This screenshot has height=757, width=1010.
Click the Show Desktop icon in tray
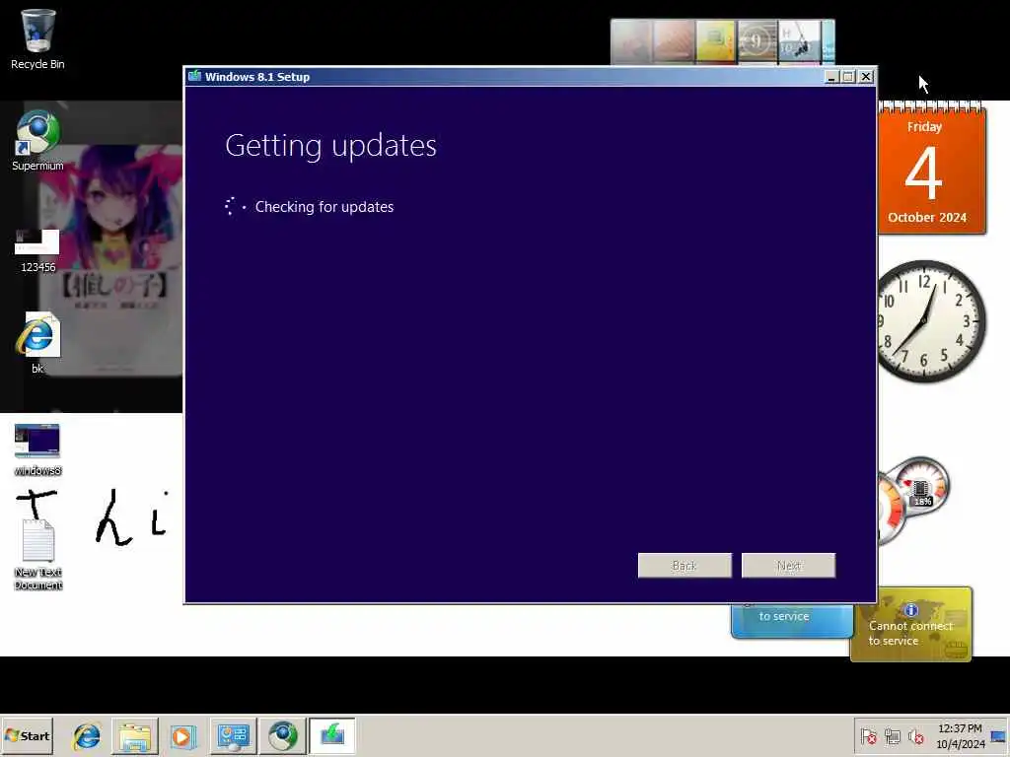pyautogui.click(x=998, y=736)
